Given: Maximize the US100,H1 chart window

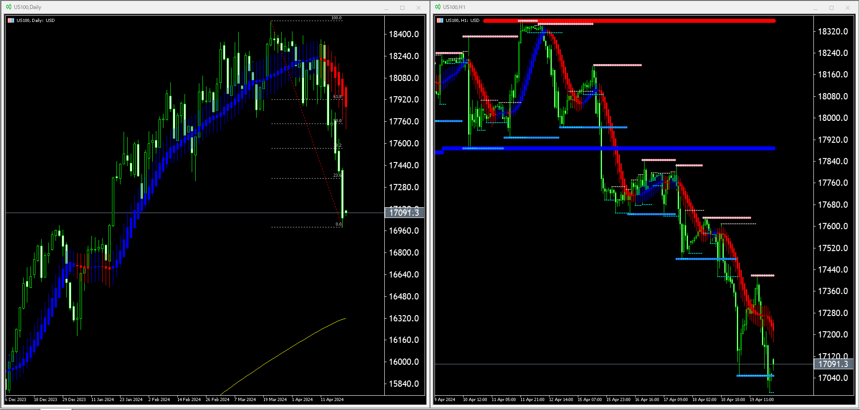Looking at the screenshot, I should click(831, 8).
